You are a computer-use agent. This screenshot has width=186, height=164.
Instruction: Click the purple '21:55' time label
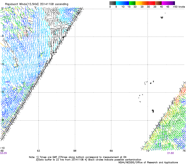(x=170, y=153)
